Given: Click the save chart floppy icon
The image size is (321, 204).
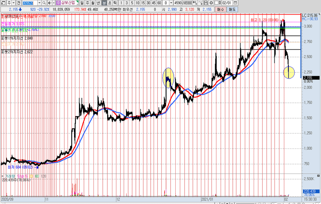Looking at the screenshot, I should pyautogui.click(x=206, y=3).
